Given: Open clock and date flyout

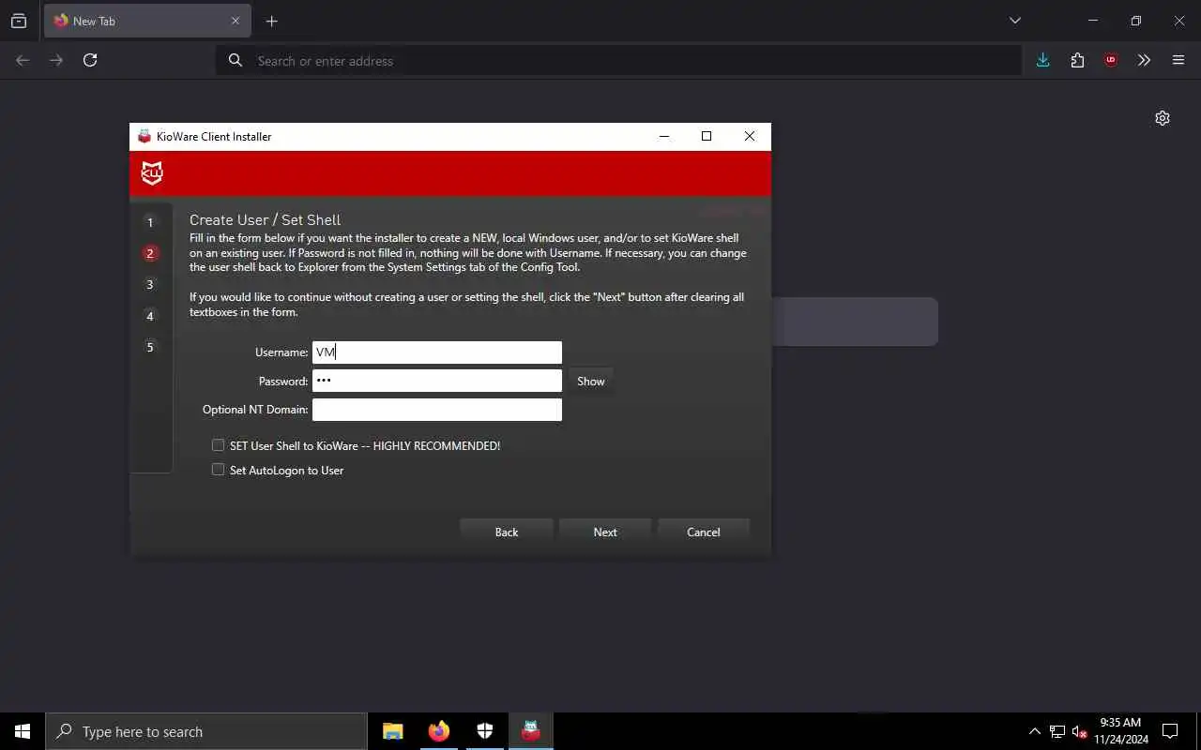Looking at the screenshot, I should [1121, 731].
